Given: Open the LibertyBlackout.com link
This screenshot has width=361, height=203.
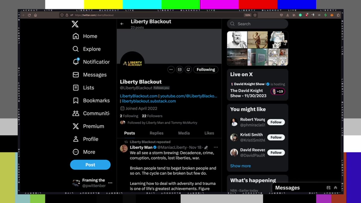Looking at the screenshot, I should click(x=139, y=96).
